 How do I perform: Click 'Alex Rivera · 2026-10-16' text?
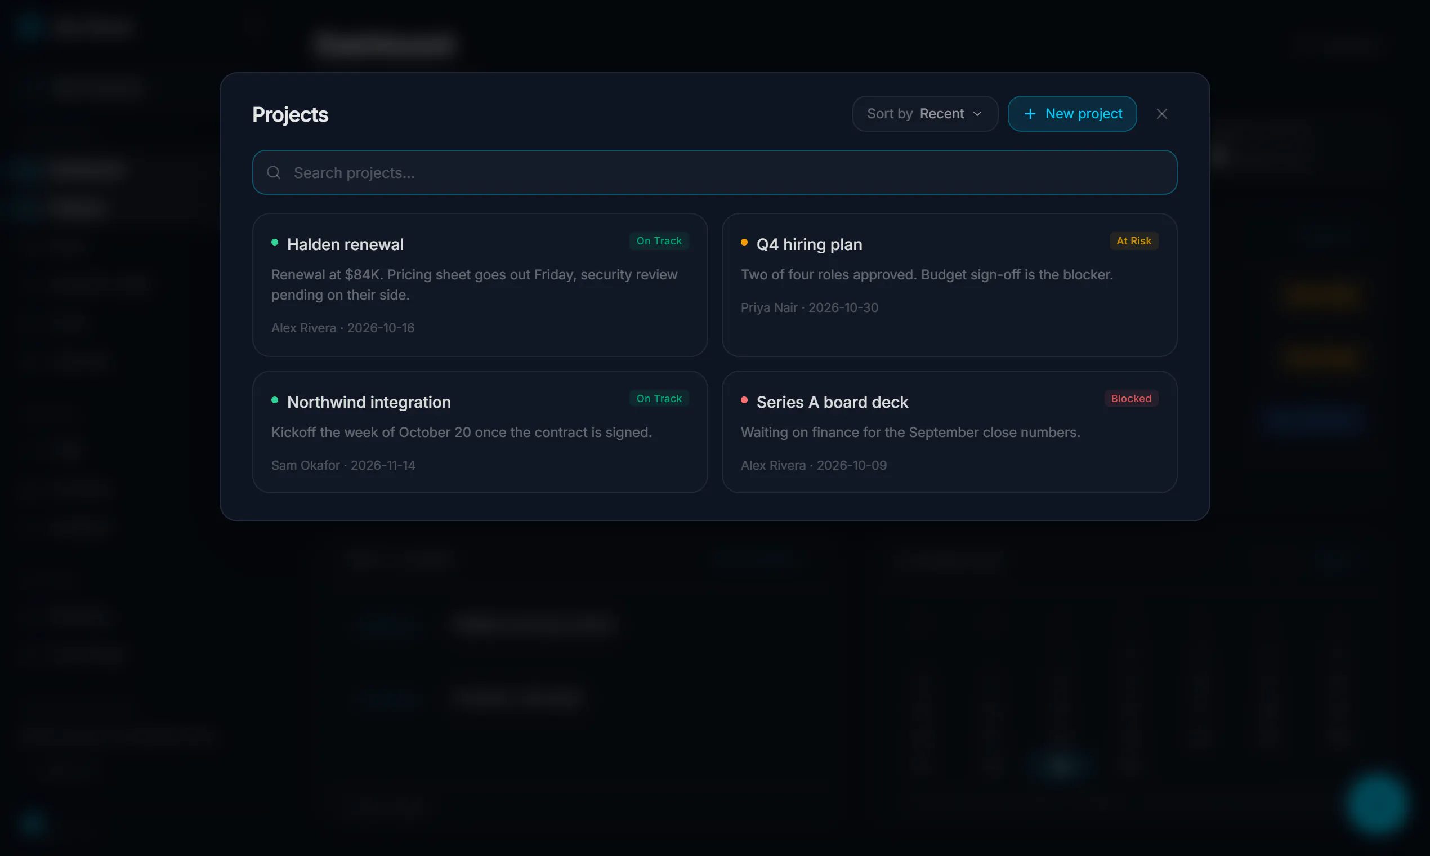tap(343, 328)
